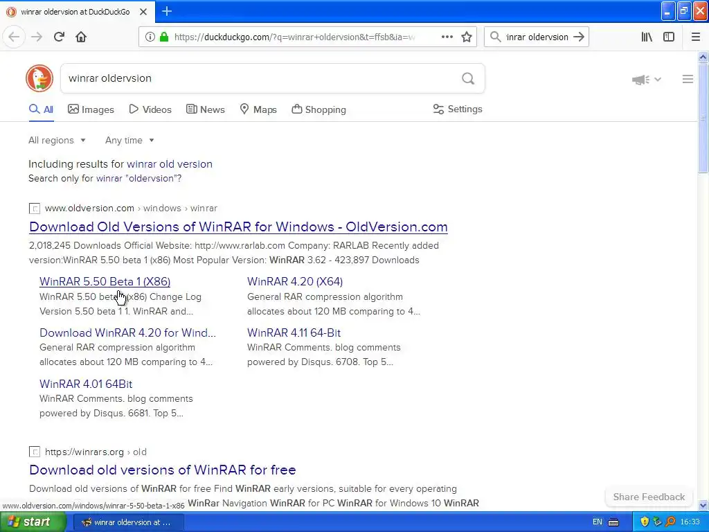This screenshot has height=532, width=709.
Task: Click the EN language indicator
Action: click(x=598, y=522)
